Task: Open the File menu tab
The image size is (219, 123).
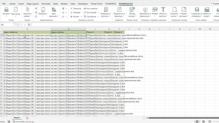Action: coord(4,4)
